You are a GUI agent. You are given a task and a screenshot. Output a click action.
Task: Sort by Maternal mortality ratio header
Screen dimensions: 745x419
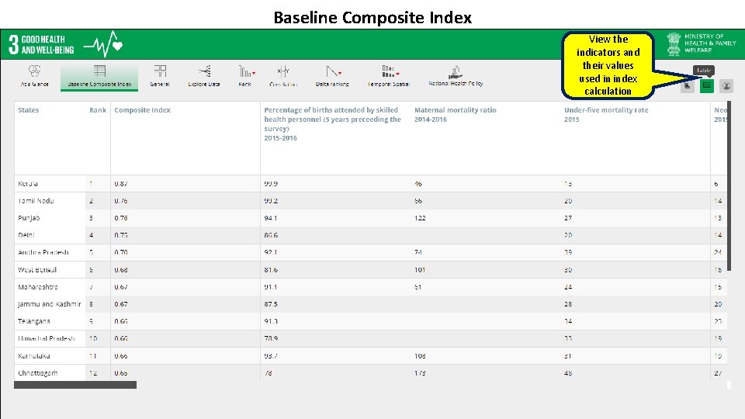tap(456, 115)
